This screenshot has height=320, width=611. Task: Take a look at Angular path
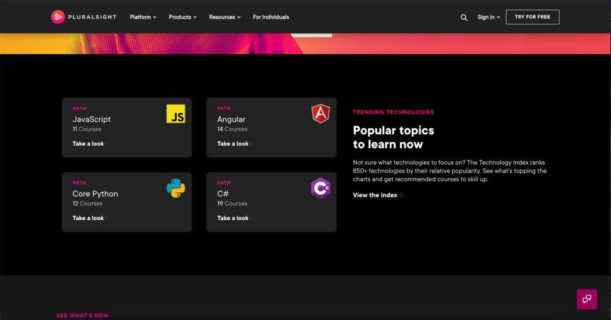click(x=234, y=144)
